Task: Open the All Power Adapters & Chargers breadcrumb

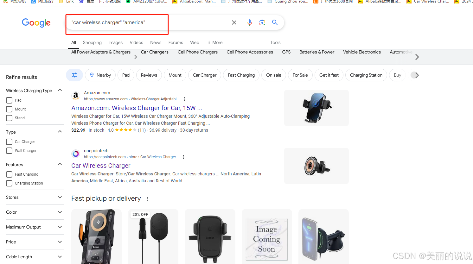Action: 101,52
